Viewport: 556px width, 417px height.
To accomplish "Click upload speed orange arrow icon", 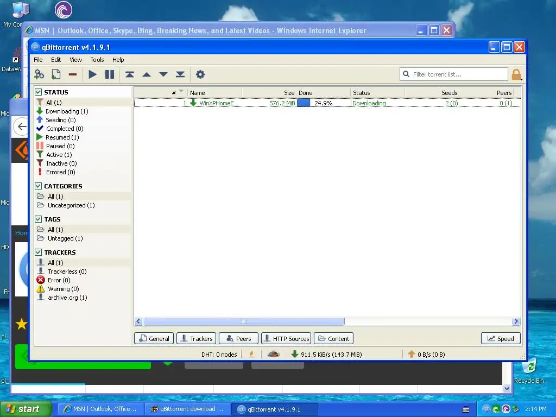I will click(x=412, y=354).
